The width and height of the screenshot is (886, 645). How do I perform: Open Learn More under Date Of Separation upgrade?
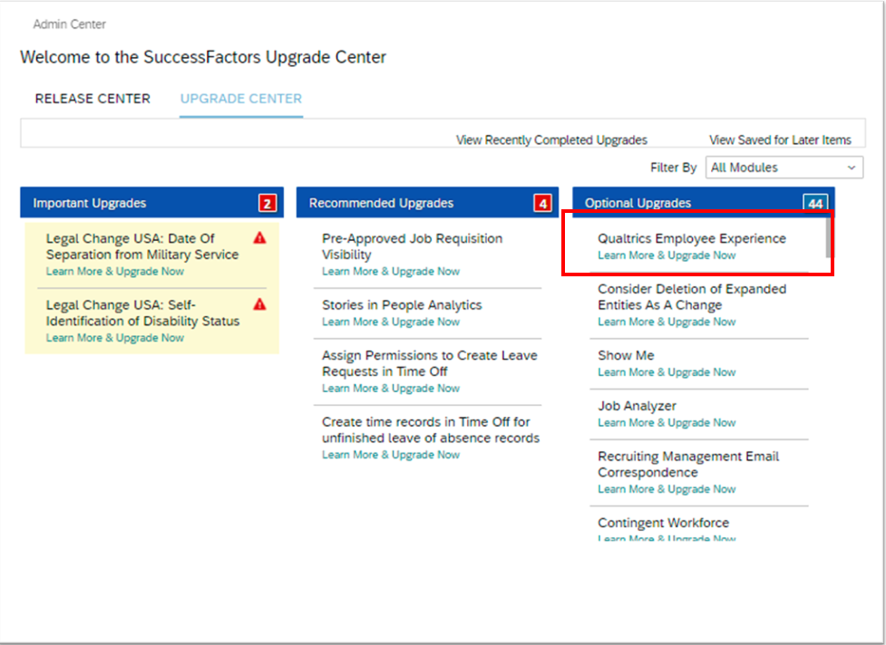coord(114,272)
